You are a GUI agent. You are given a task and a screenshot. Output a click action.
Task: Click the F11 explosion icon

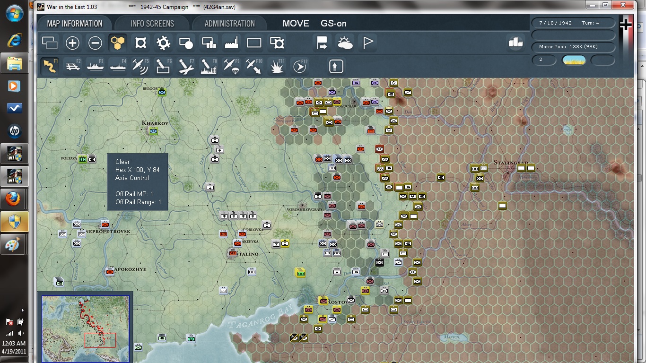[277, 66]
